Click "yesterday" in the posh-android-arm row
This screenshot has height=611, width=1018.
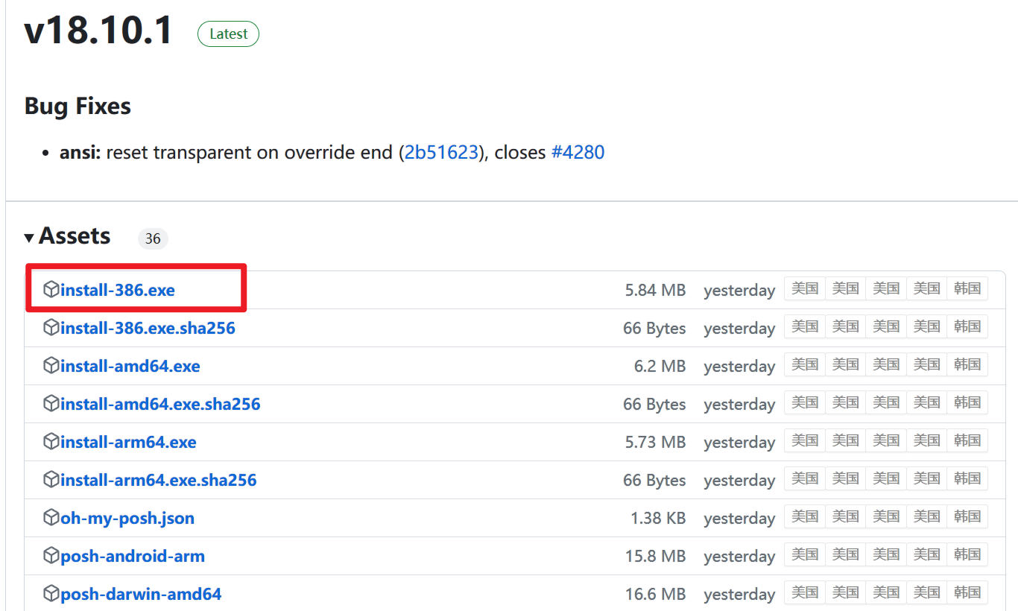(x=739, y=556)
